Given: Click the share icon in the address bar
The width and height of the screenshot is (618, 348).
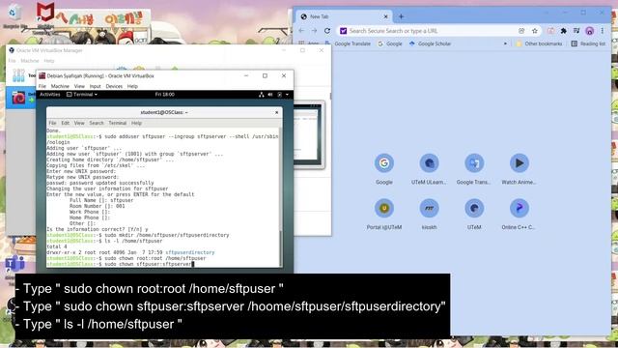Looking at the screenshot, I should pyautogui.click(x=521, y=31).
